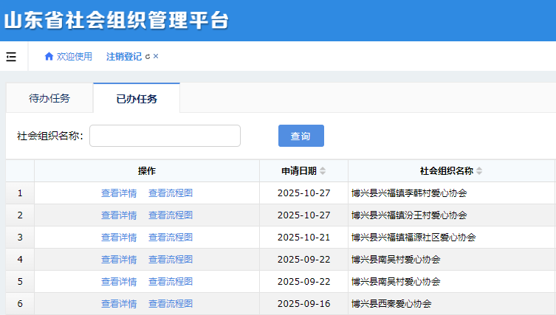Click the 操作 column header

click(147, 171)
